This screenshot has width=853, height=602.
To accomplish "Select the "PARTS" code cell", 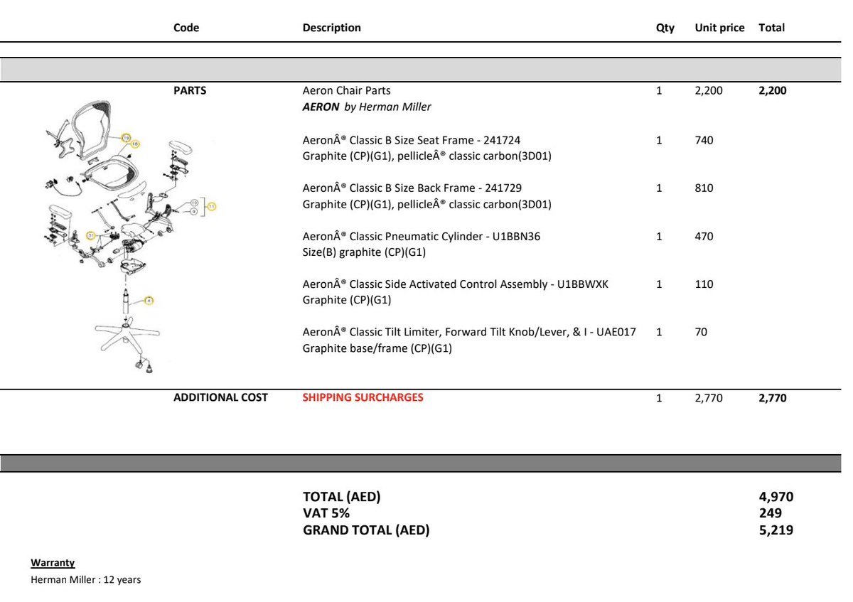I will 190,91.
